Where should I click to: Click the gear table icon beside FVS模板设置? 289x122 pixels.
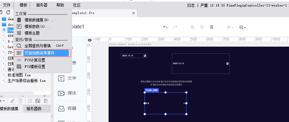[x=19, y=67]
